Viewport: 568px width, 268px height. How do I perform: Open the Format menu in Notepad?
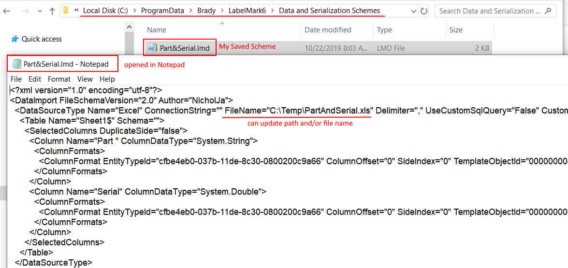tap(59, 79)
